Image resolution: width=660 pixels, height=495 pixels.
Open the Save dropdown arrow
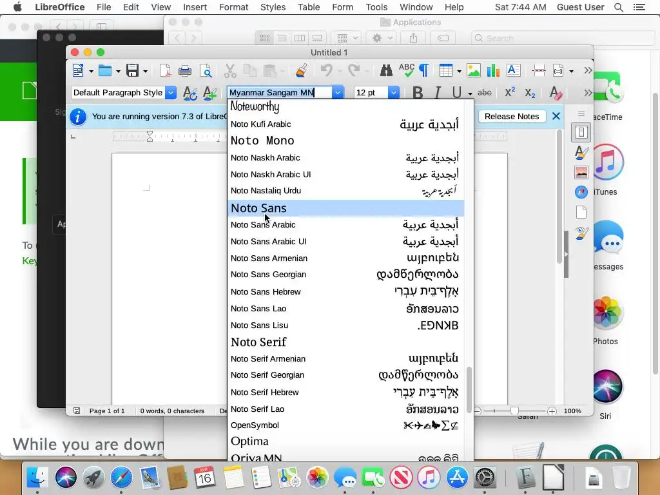(x=145, y=72)
